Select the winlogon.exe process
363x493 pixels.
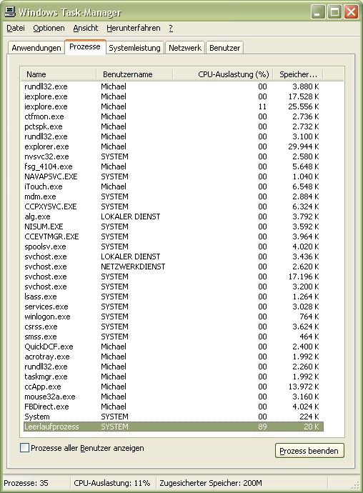tap(174, 317)
